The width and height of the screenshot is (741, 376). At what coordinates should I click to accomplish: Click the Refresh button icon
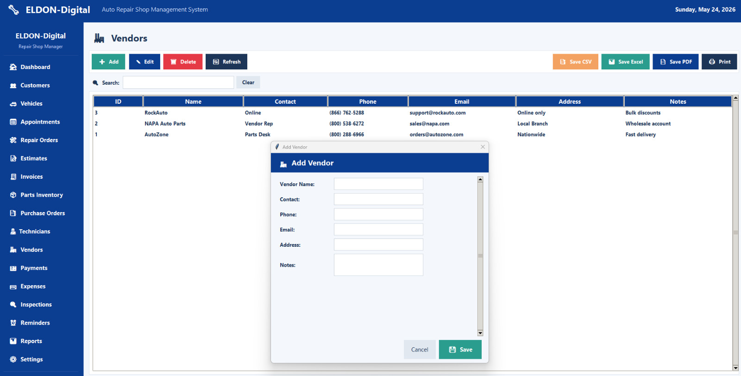(216, 62)
